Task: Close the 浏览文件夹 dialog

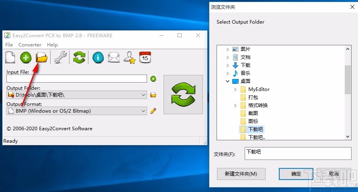Action: 352,7
